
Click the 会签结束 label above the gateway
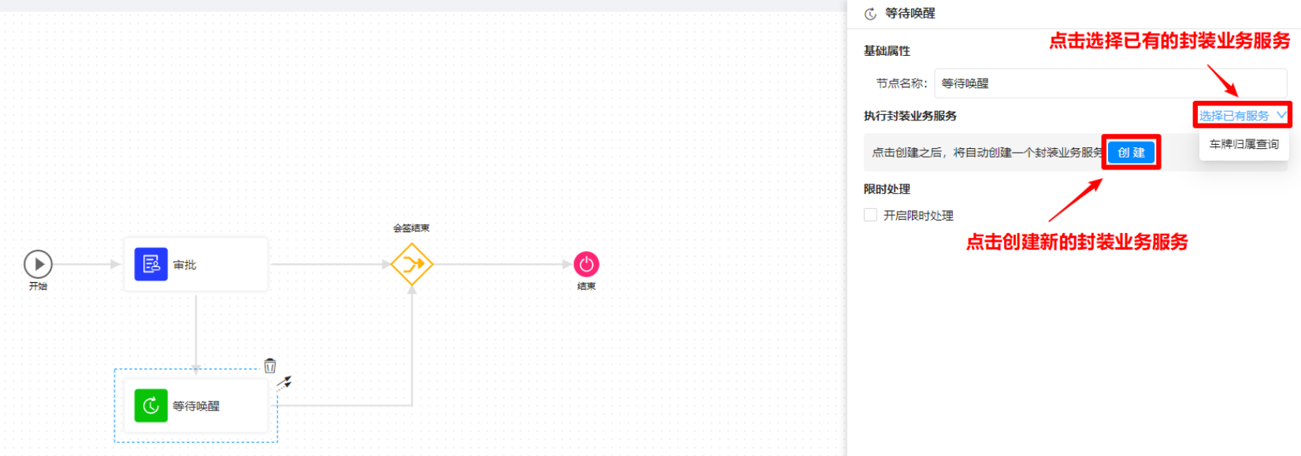(411, 228)
